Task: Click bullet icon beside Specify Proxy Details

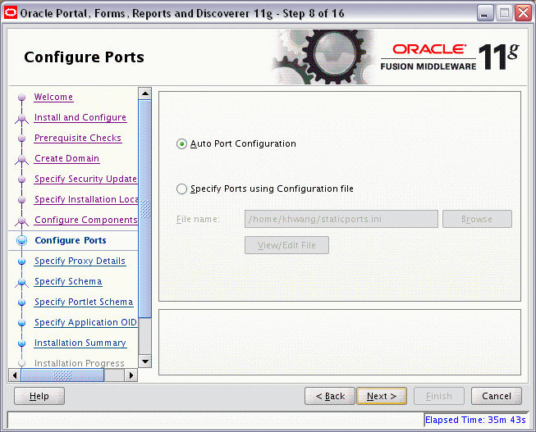Action: (x=22, y=261)
